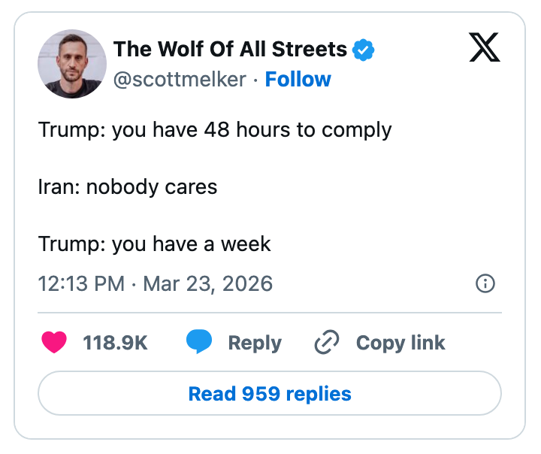Click the Reply text label
The width and height of the screenshot is (541, 454).
pos(255,343)
